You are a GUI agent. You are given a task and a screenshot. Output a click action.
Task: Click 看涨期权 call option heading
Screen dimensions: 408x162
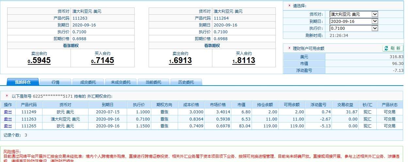coord(71,45)
